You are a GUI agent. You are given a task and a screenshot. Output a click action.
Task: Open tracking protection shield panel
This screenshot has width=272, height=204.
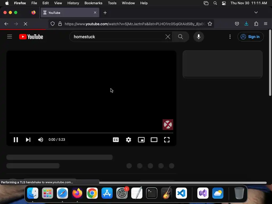pyautogui.click(x=53, y=24)
